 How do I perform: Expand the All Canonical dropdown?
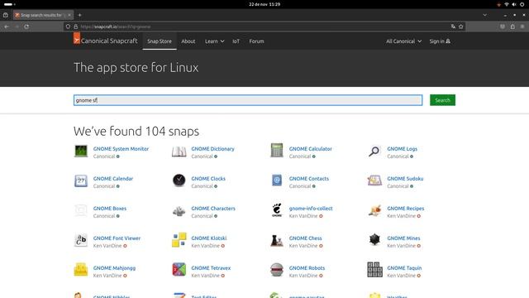click(x=404, y=41)
